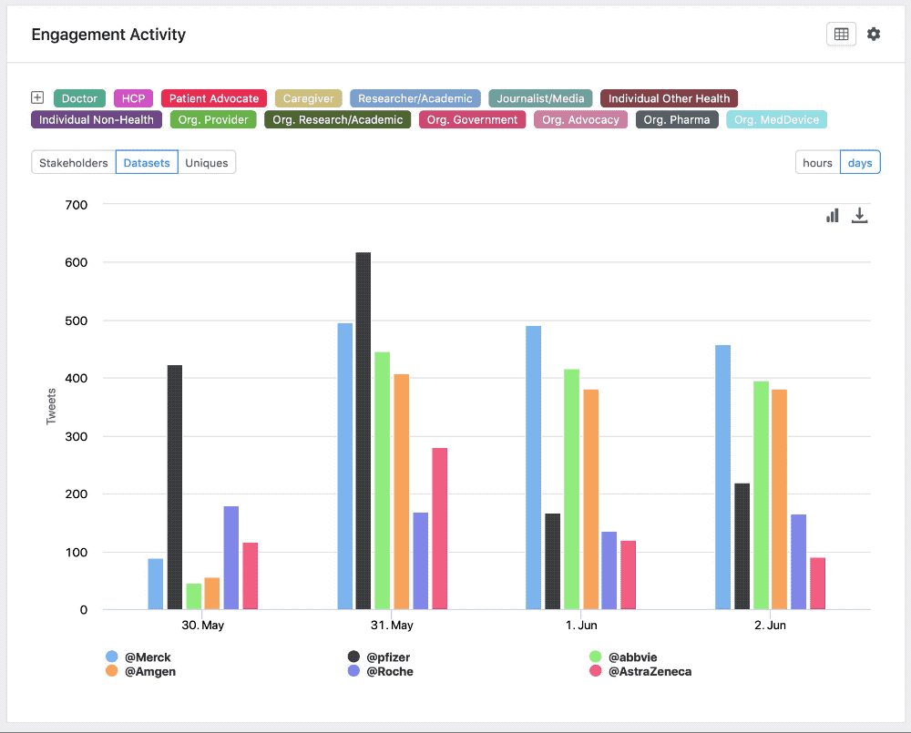Expand stakeholder filters with the plus icon

click(x=37, y=97)
